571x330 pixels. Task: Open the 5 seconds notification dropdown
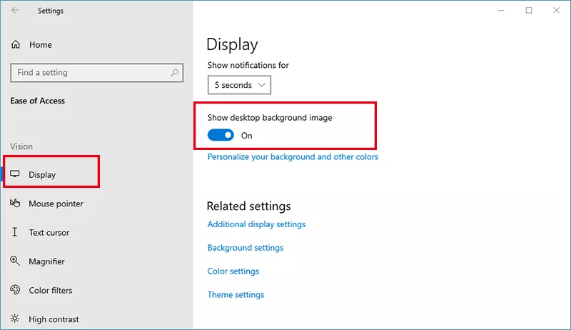(x=239, y=85)
